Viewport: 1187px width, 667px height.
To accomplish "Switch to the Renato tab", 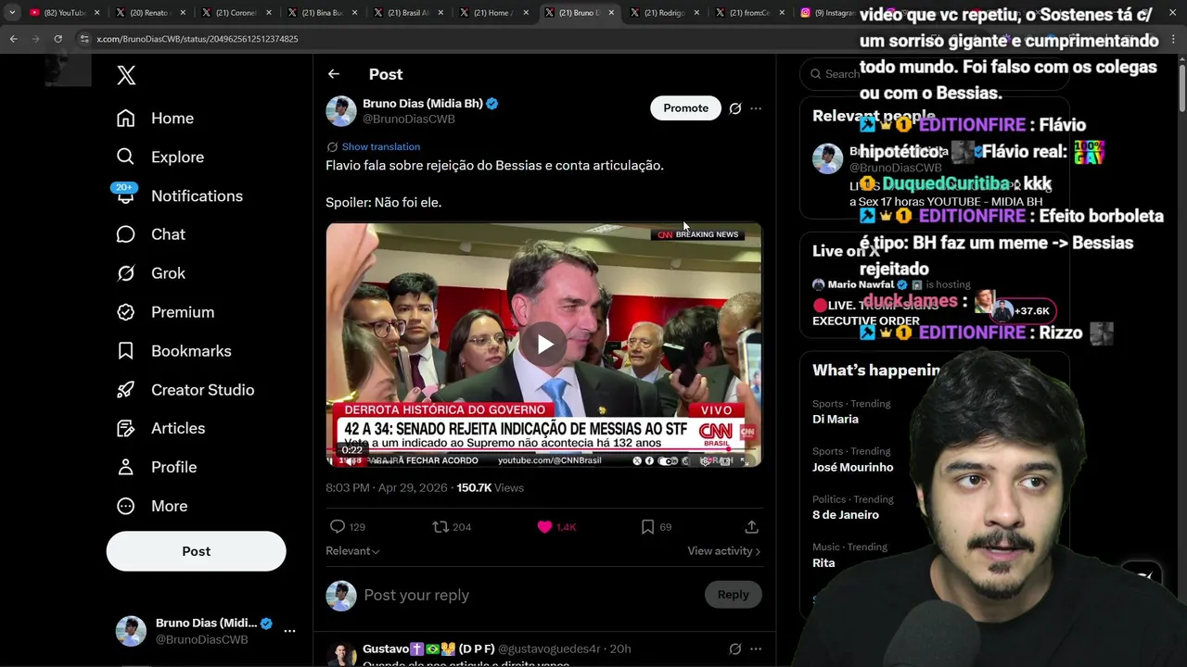I will coord(148,13).
